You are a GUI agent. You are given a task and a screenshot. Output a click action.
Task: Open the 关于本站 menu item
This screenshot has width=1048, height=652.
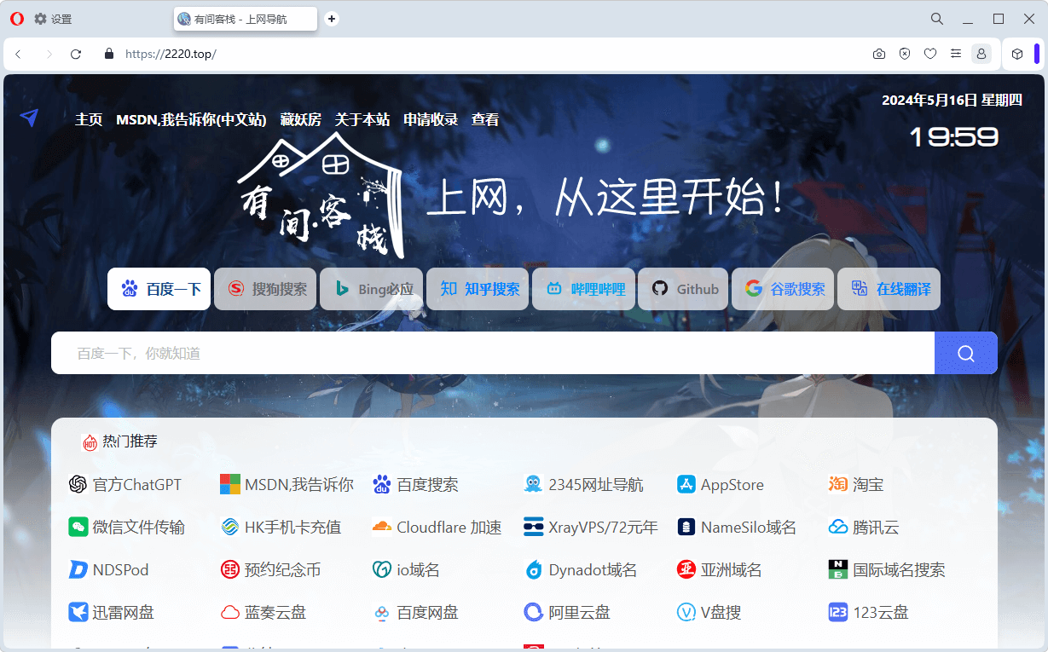tap(362, 119)
